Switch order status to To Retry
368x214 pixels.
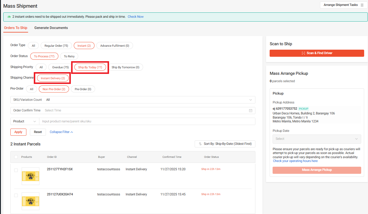[x=69, y=56]
